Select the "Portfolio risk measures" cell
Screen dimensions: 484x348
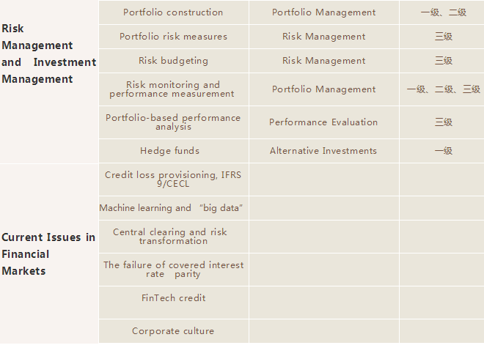point(173,37)
